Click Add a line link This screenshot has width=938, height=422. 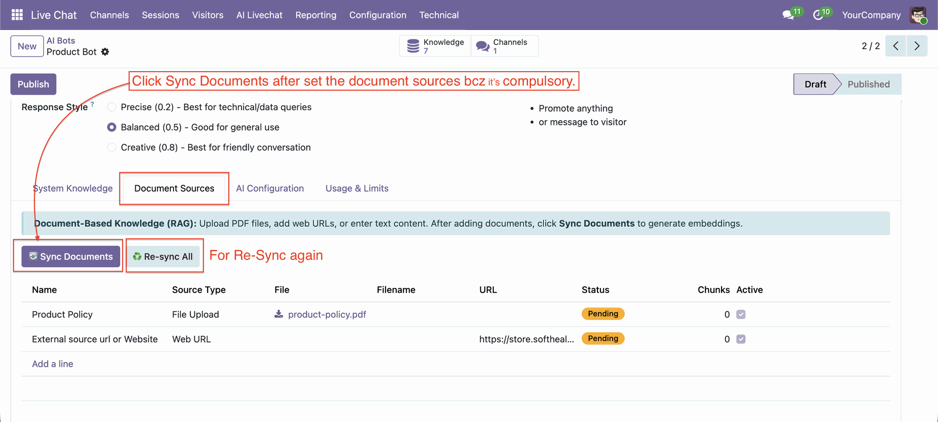pos(52,364)
